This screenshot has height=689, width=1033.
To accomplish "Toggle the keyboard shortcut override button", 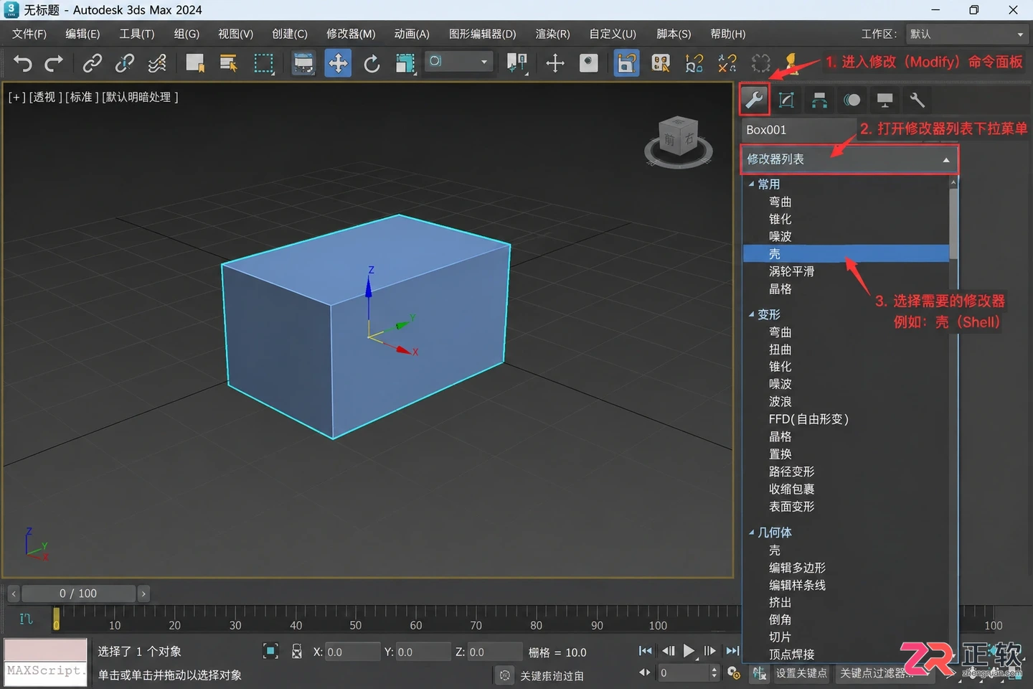I will click(588, 64).
